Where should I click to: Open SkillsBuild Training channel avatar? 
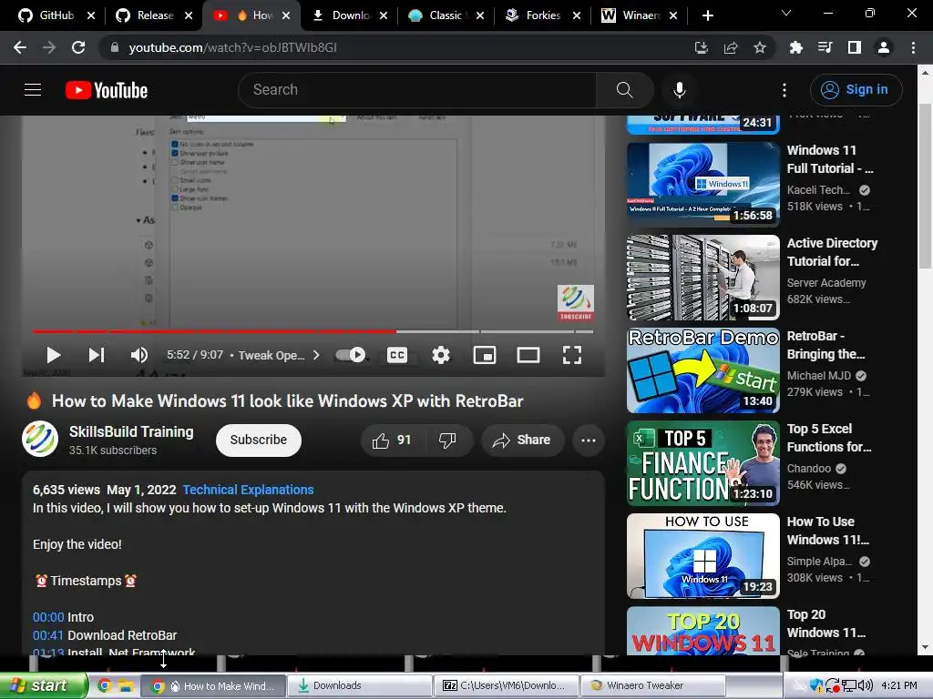pos(40,440)
